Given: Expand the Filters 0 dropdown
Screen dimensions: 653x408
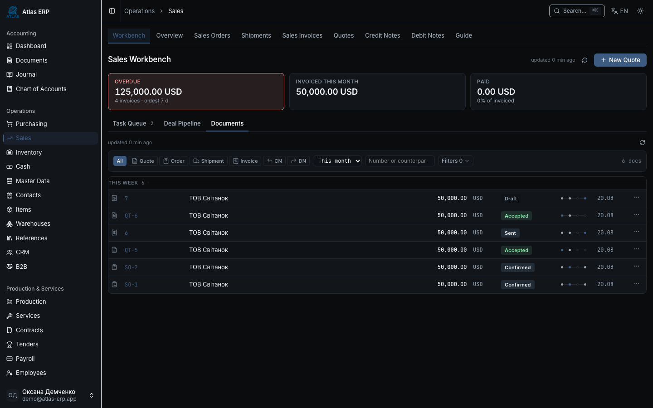Looking at the screenshot, I should [455, 161].
